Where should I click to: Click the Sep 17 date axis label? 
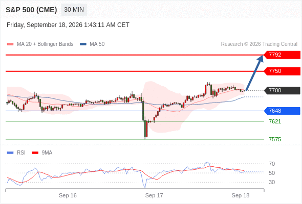click(154, 195)
